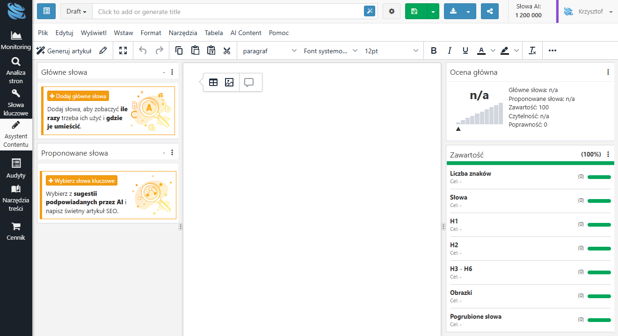The width and height of the screenshot is (618, 336).
Task: Open the Narzędzia menu
Action: pyautogui.click(x=183, y=33)
